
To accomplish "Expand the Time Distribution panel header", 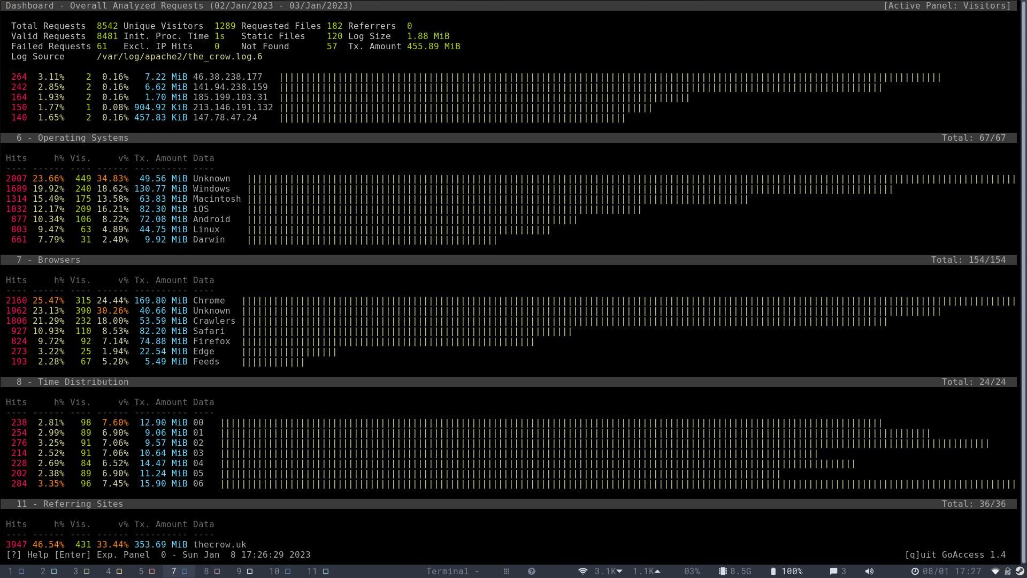I will (x=72, y=382).
